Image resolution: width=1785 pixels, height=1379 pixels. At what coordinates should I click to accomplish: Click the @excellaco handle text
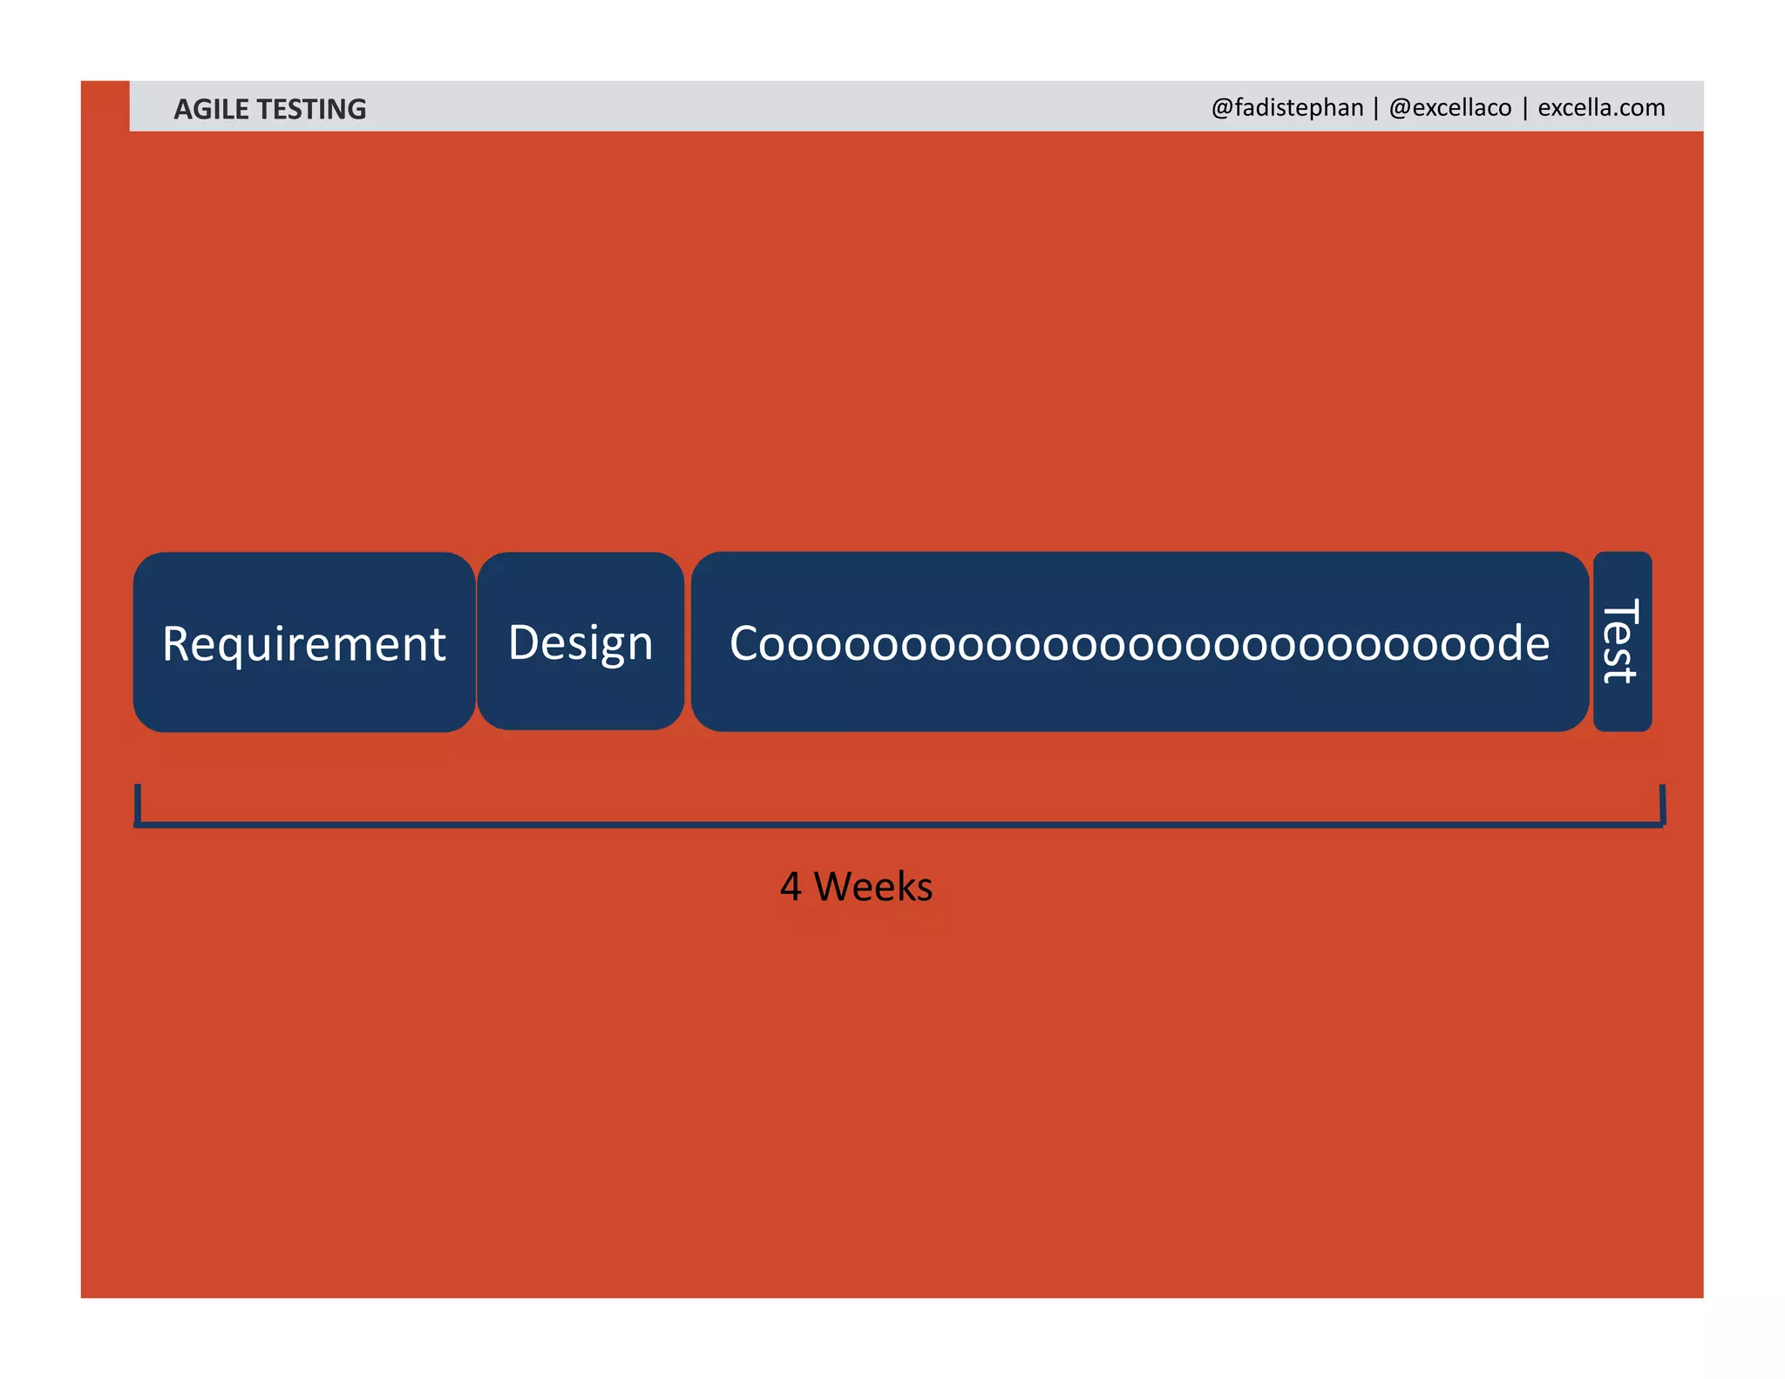click(1450, 107)
